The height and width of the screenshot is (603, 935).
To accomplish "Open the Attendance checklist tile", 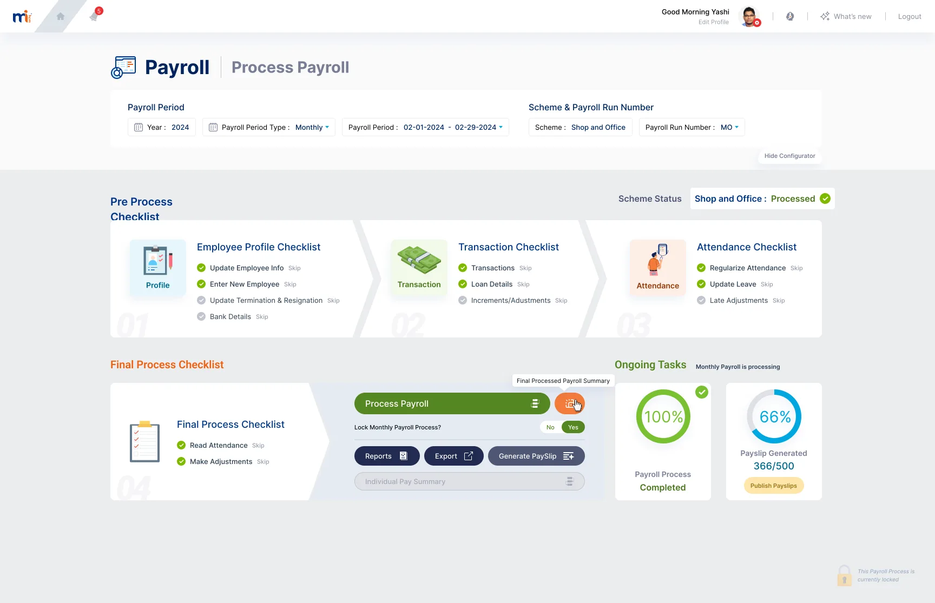I will point(657,268).
